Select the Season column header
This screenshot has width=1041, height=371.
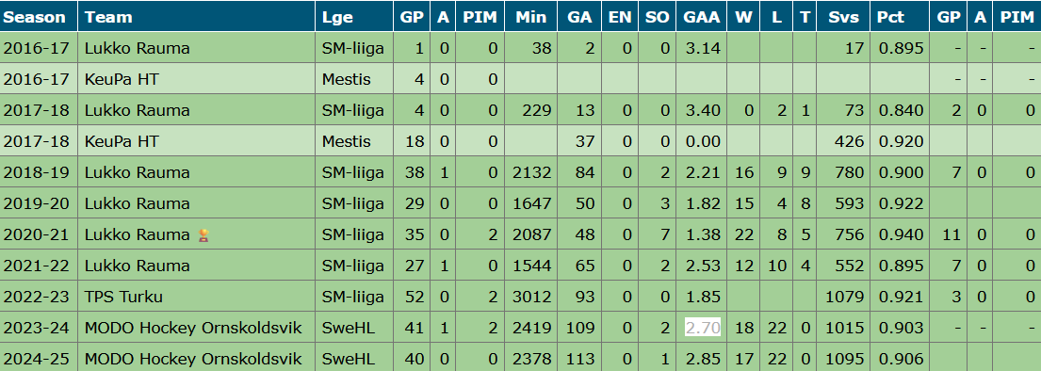(35, 17)
